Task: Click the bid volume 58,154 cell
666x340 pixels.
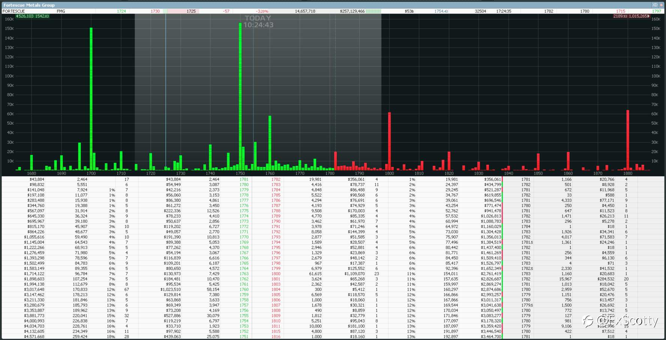Action: [x=213, y=289]
